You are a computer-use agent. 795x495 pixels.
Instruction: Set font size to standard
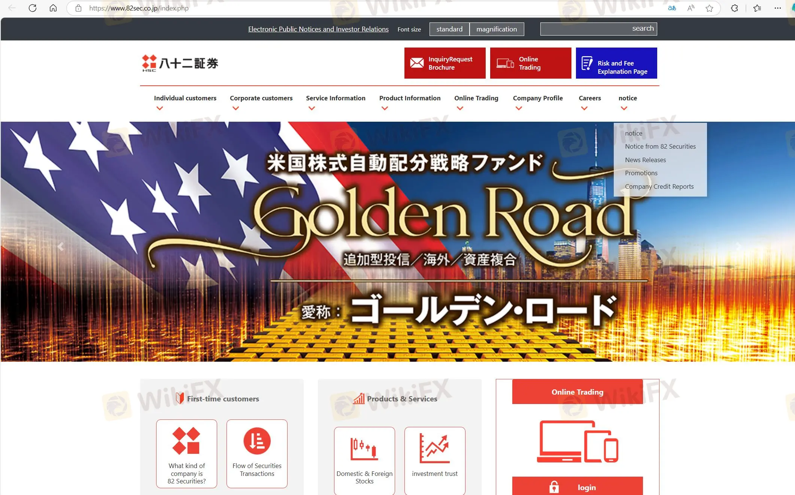[449, 29]
